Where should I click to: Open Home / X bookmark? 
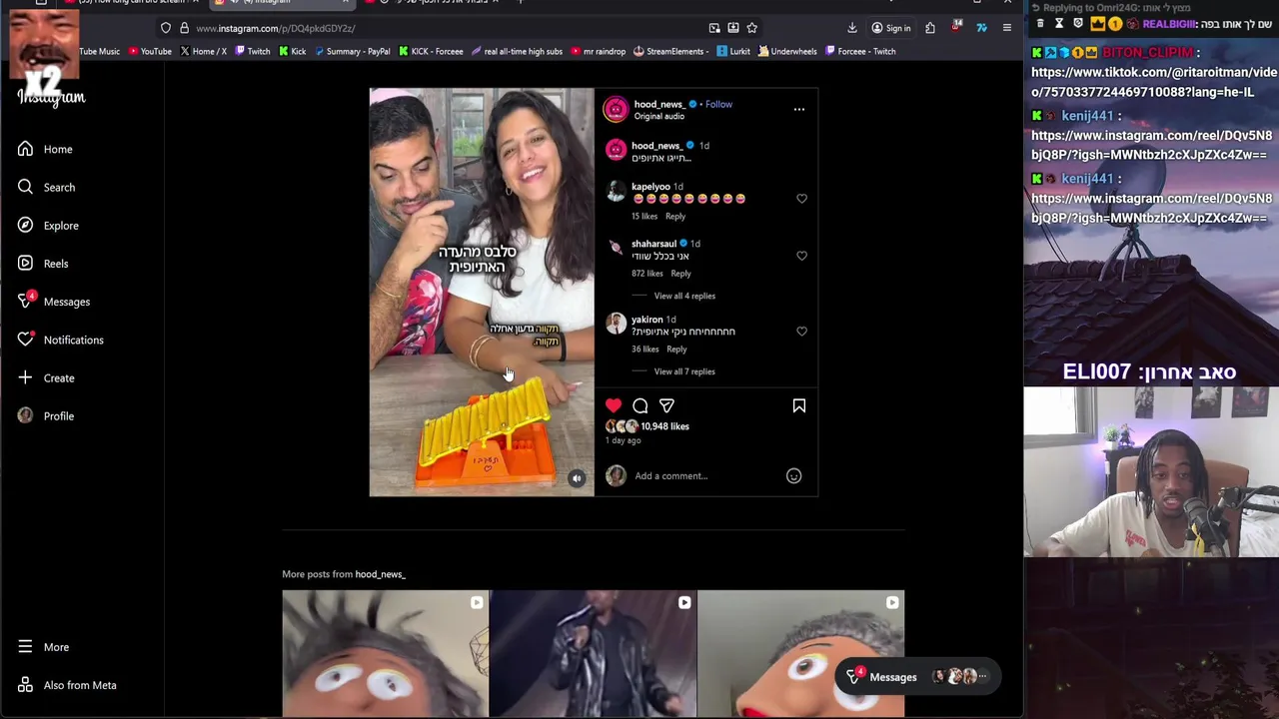[203, 51]
